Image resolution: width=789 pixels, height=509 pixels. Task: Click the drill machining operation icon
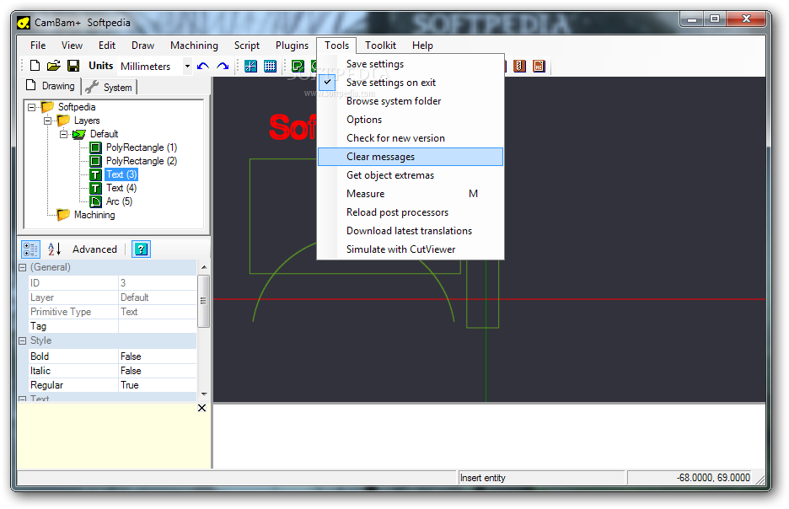click(x=519, y=66)
